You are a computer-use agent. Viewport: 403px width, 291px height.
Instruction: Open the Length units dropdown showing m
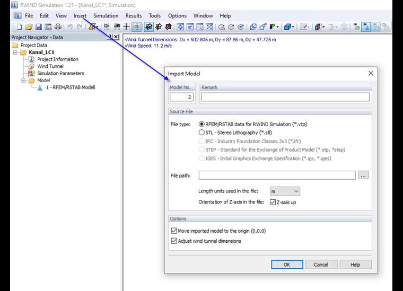(285, 191)
